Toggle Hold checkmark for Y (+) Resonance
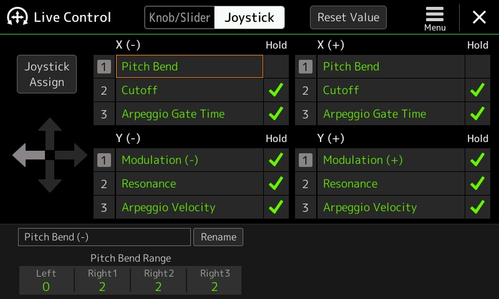The image size is (499, 299). pos(477,184)
